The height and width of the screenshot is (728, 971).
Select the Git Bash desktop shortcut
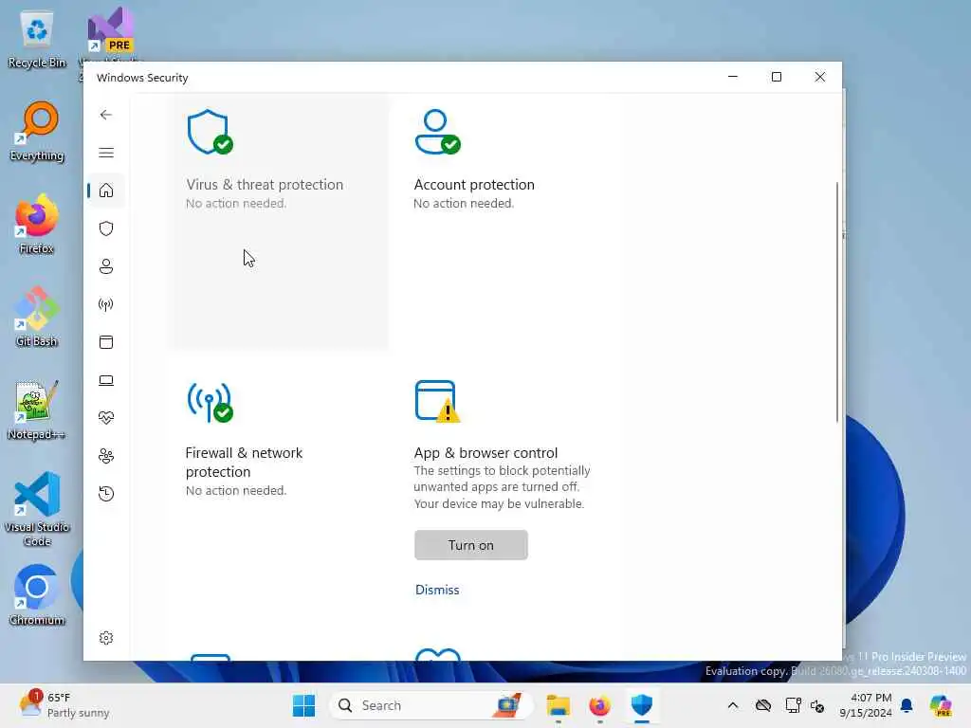[37, 318]
